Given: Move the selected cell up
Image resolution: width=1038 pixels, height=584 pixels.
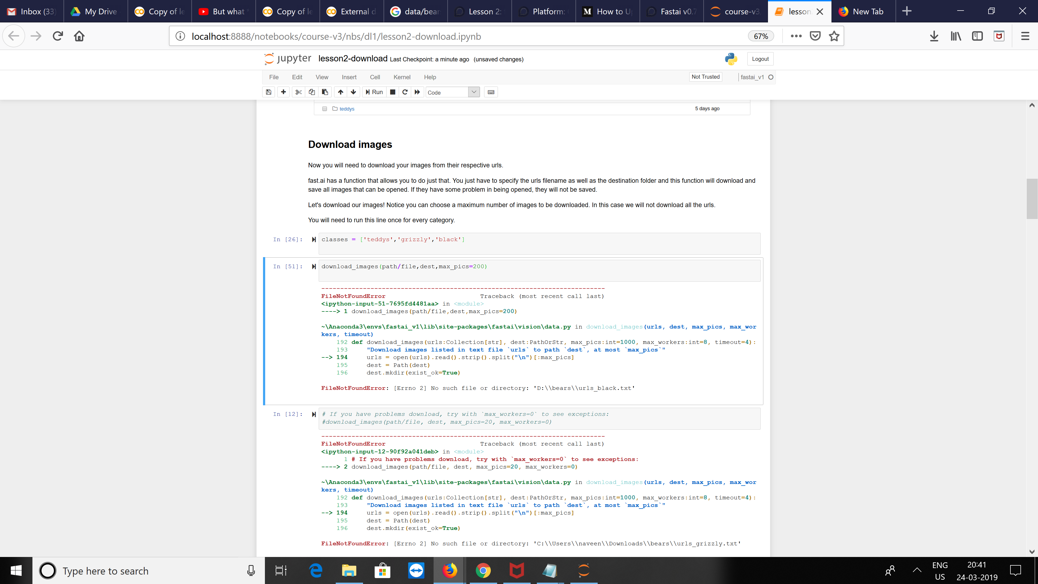Looking at the screenshot, I should tap(341, 92).
